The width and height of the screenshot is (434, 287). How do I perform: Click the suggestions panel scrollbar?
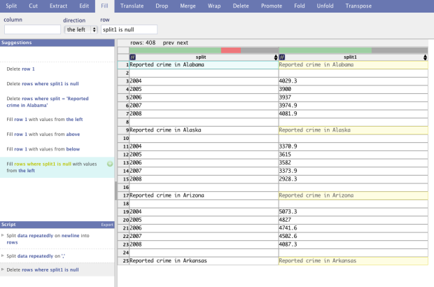115,190
